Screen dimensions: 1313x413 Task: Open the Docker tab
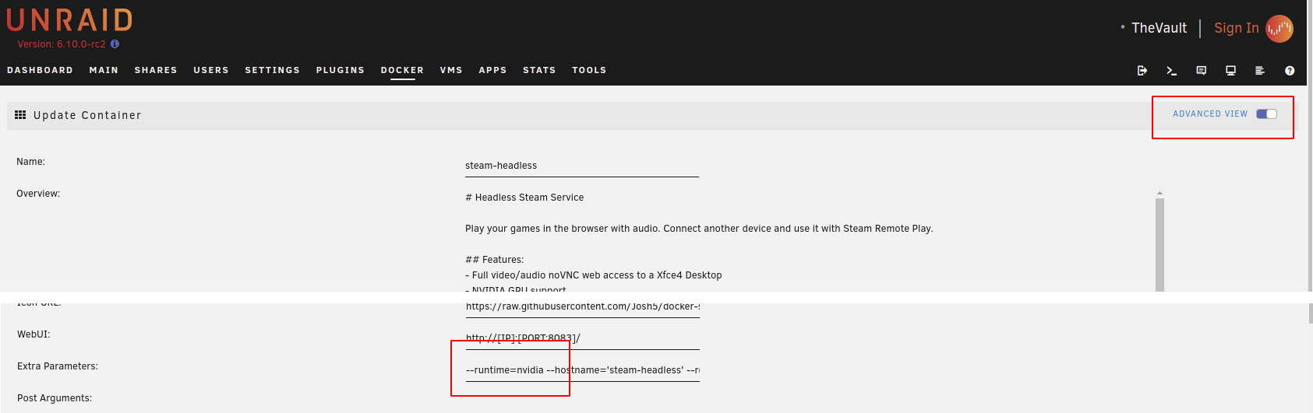click(x=402, y=70)
